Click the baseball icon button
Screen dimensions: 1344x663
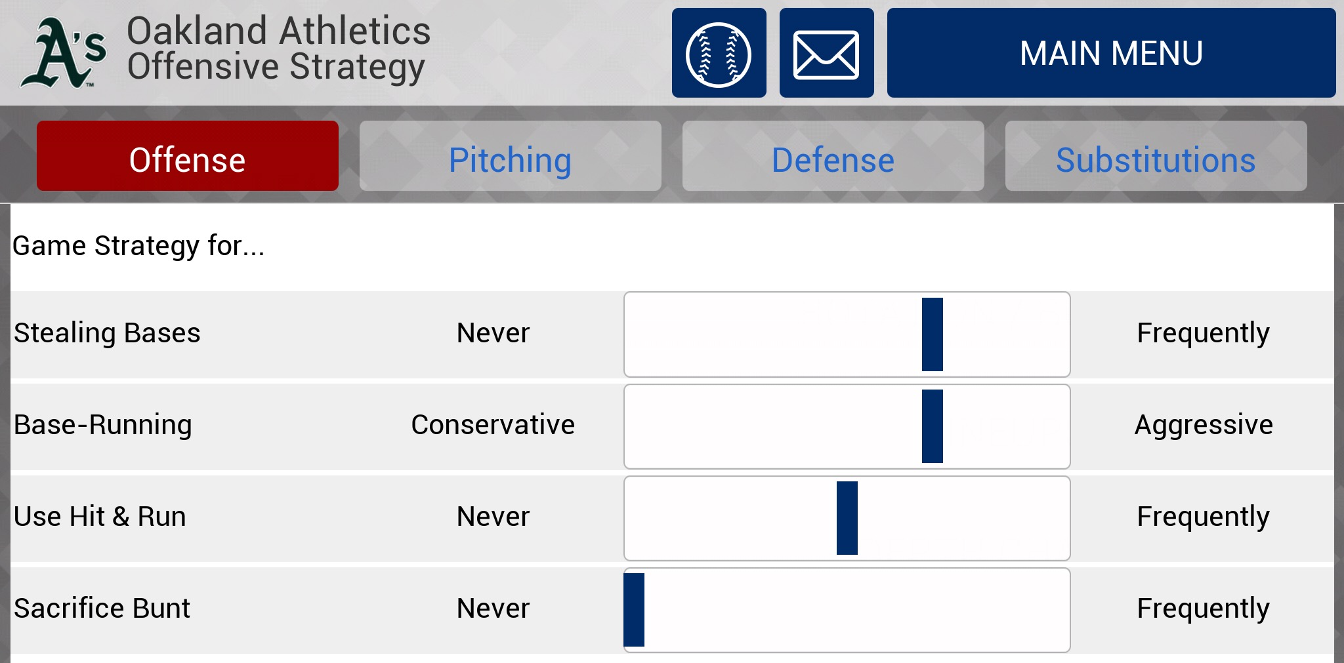719,53
